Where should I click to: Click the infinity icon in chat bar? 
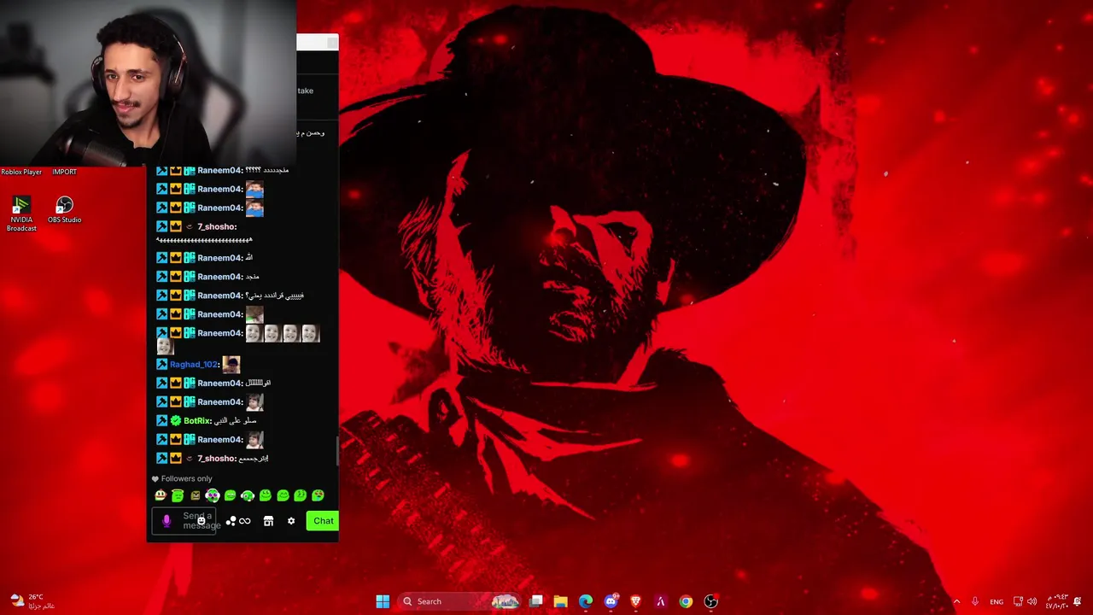tap(245, 521)
